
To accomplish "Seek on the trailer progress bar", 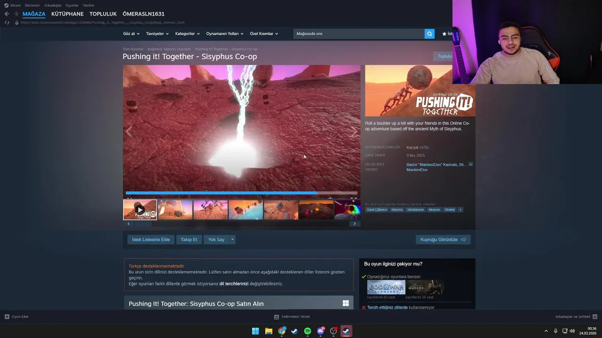I will pyautogui.click(x=241, y=192).
